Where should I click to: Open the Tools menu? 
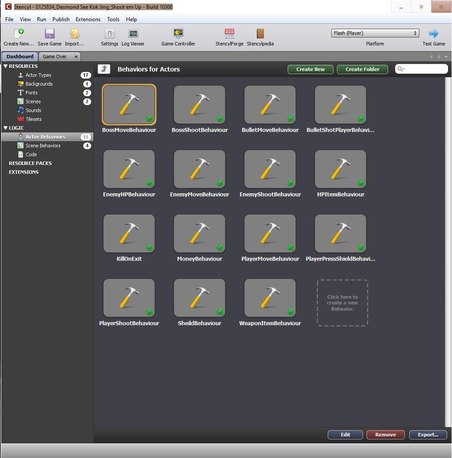[x=113, y=19]
